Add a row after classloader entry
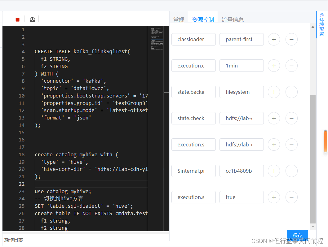 click(x=274, y=39)
